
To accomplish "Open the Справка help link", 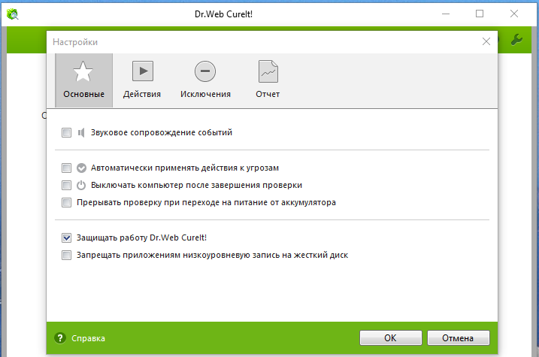I will pyautogui.click(x=88, y=338).
